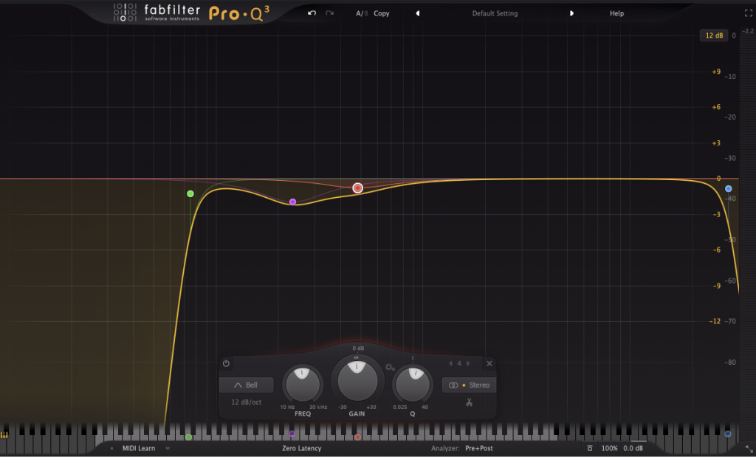Split the band with scissors icon
Screen dimensions: 756x457
pos(469,402)
